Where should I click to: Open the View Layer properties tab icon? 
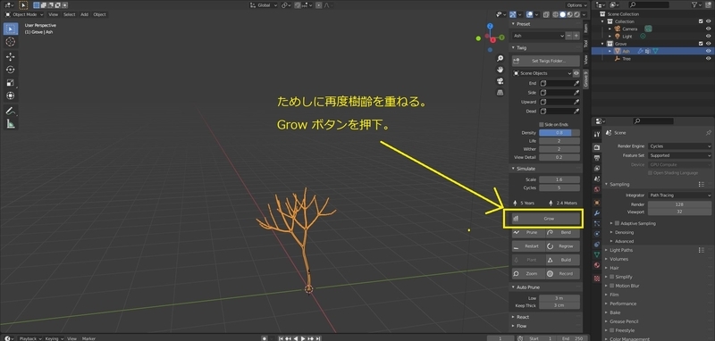[x=597, y=169]
